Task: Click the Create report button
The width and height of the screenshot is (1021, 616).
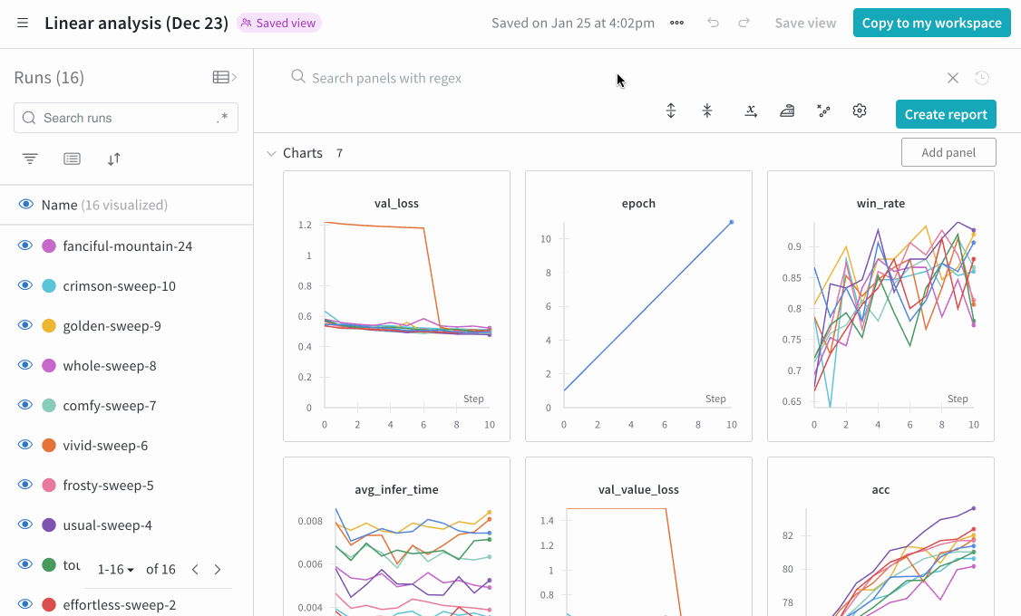Action: pos(946,114)
